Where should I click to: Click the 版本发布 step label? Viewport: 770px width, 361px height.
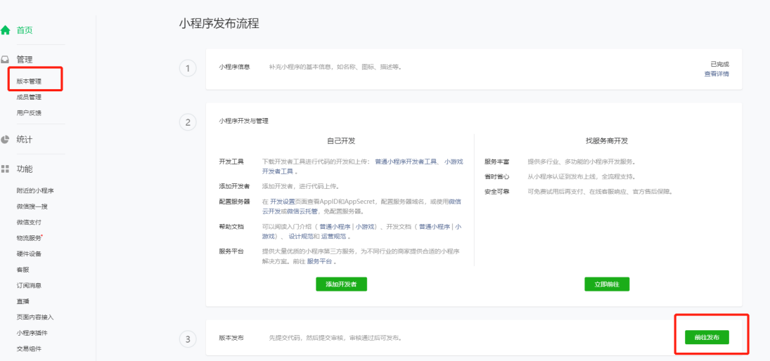point(231,338)
